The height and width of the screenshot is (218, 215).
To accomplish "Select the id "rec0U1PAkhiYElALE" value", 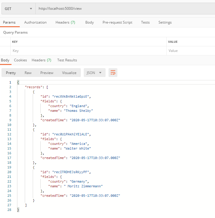I will coord(70,134).
